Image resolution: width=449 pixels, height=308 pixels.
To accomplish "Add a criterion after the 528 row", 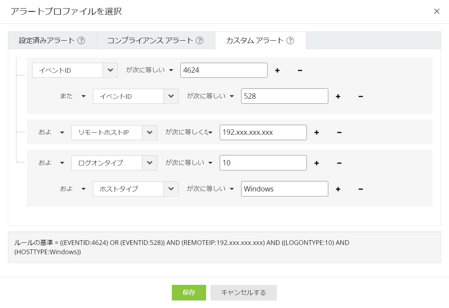I will (338, 97).
